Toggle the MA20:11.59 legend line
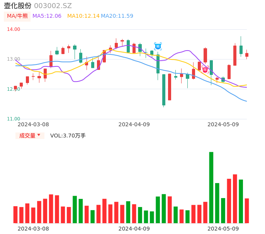265x234 pixels. 117,16
